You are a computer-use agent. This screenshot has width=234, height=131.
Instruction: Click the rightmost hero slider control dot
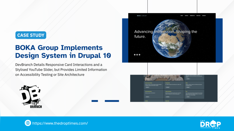(139, 55)
